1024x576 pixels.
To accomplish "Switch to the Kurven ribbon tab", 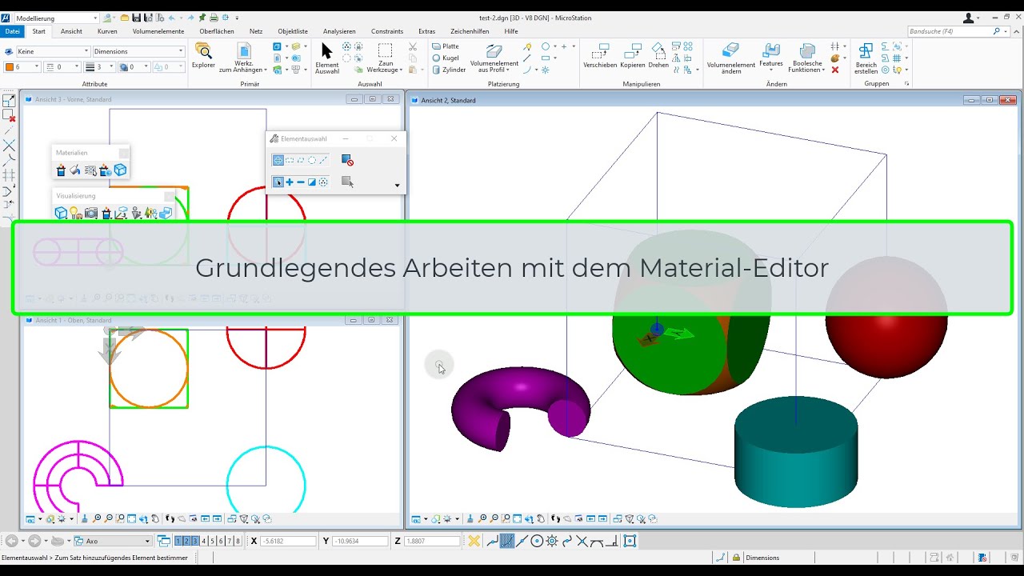I will point(107,31).
